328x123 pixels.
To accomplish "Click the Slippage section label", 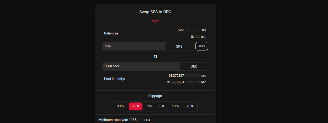I will [155, 96].
